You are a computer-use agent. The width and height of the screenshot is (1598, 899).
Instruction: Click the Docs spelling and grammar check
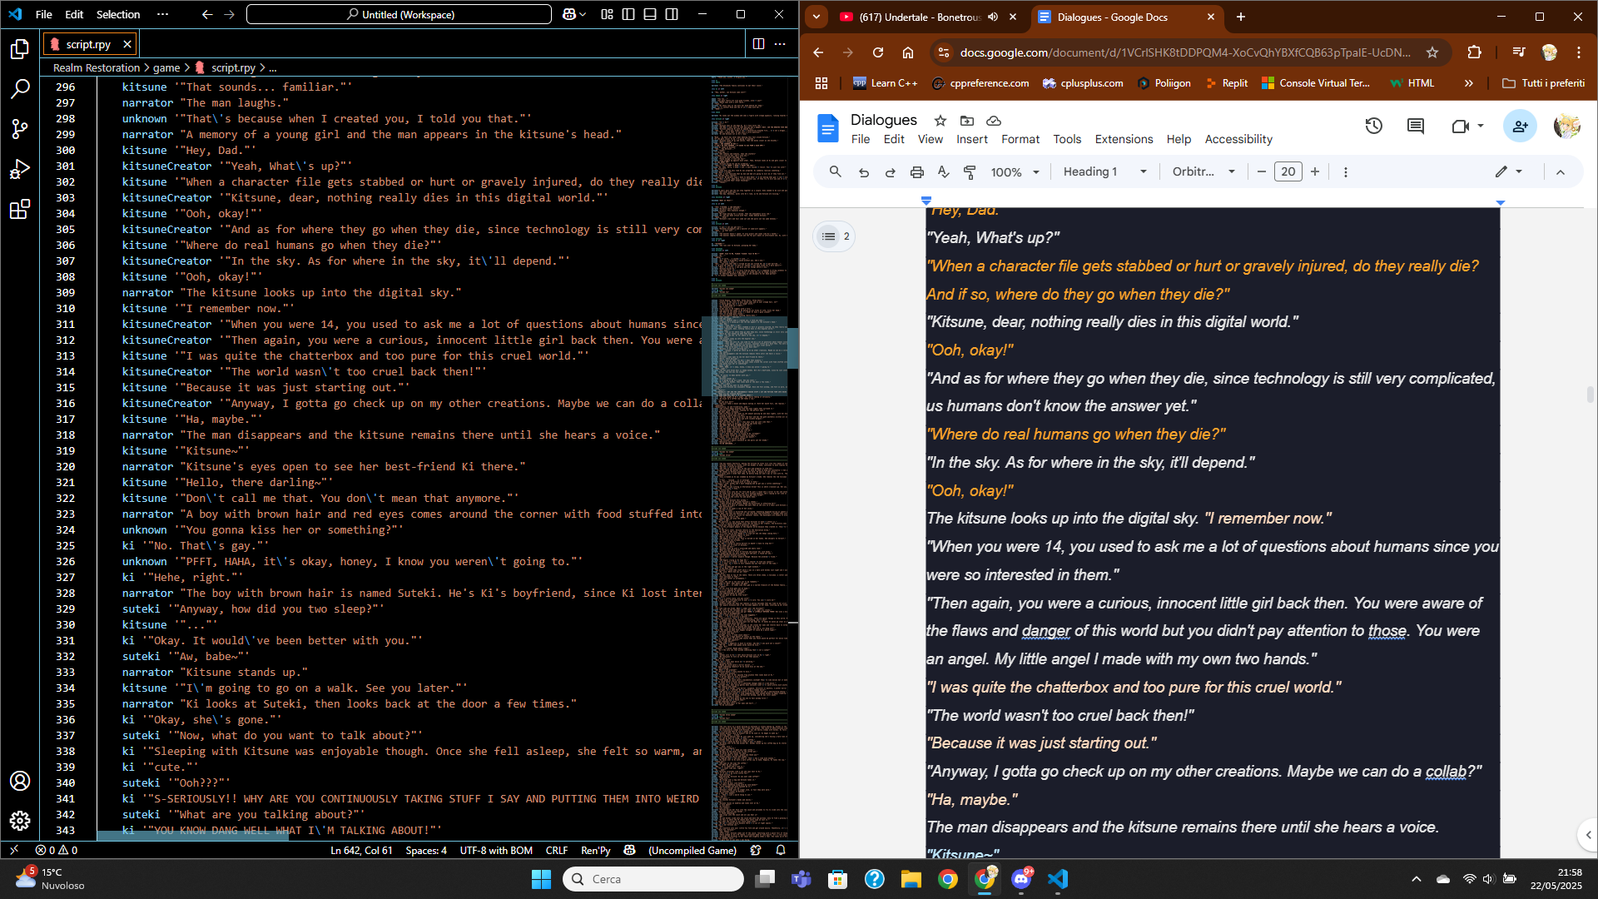[x=943, y=171]
